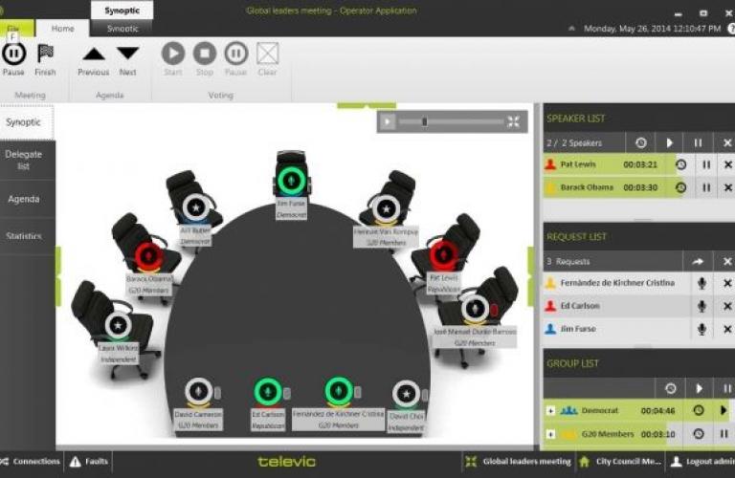Pause the G20 Members group timer

pyautogui.click(x=725, y=433)
